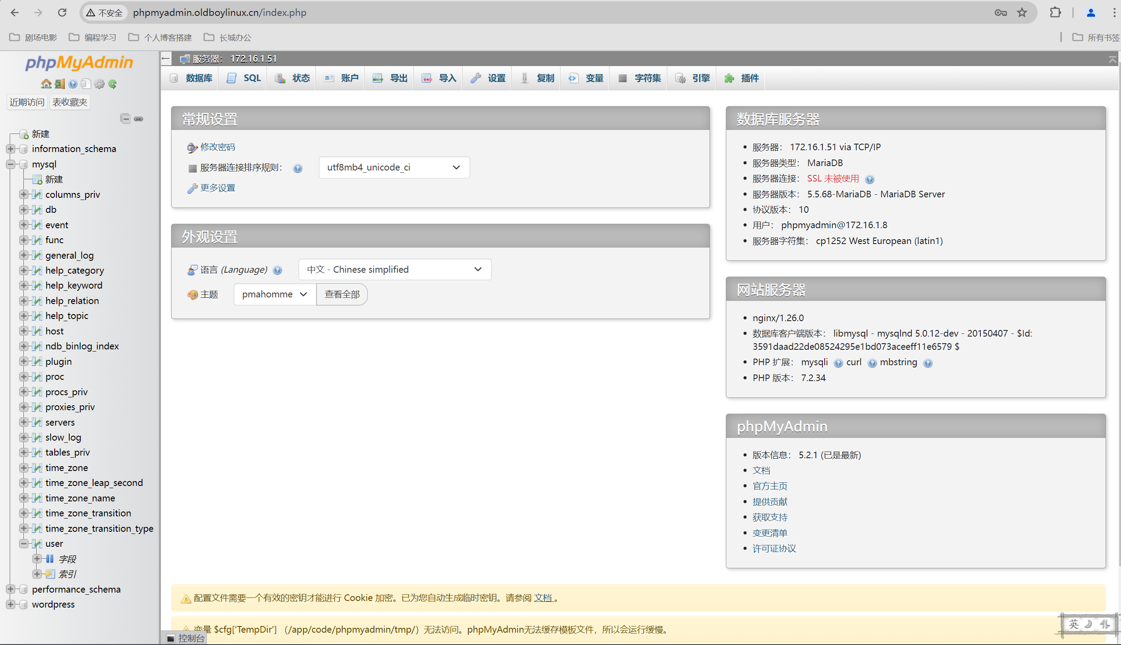Click help icon after curl extension
Screen dimensions: 1121x645
872,363
